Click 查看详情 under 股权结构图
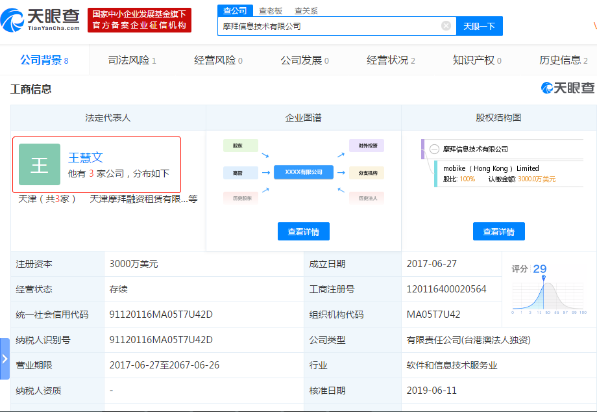 [x=499, y=231]
